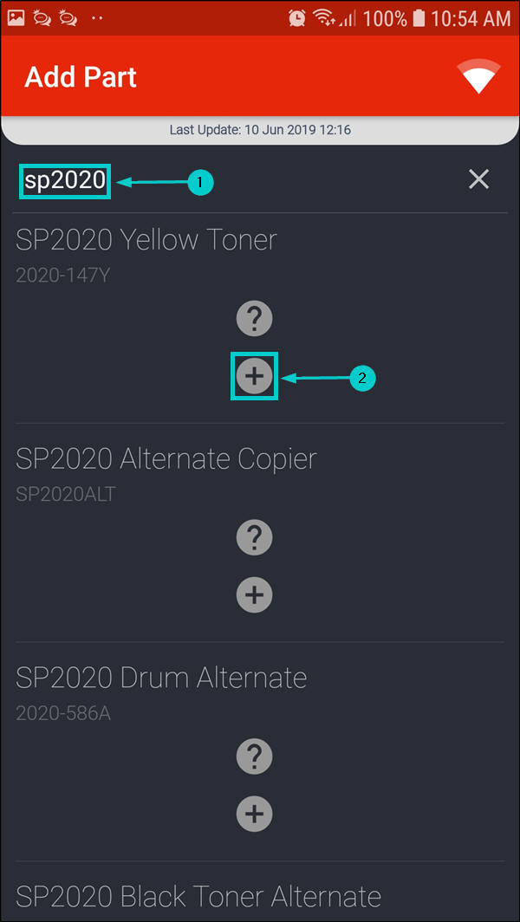Image resolution: width=520 pixels, height=922 pixels.
Task: Tap the Add Part header title
Action: pyautogui.click(x=81, y=77)
